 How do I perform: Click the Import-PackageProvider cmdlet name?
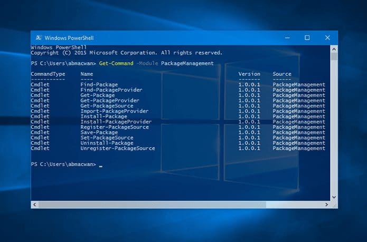pos(115,111)
